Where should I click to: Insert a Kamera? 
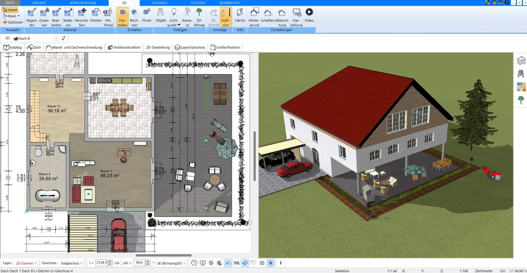187,17
